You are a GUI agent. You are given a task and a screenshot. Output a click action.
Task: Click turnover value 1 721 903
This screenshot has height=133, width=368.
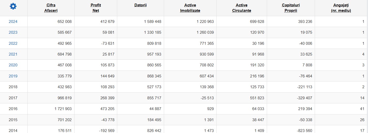tap(63, 109)
